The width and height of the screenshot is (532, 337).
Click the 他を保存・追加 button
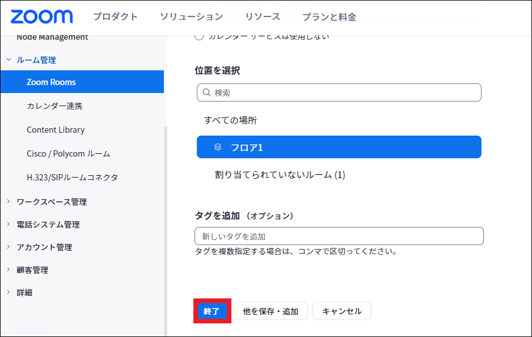coord(271,311)
